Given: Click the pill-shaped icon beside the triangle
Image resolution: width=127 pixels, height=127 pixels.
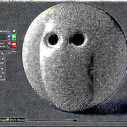Looking at the screenshot, I should [x=9, y=53].
